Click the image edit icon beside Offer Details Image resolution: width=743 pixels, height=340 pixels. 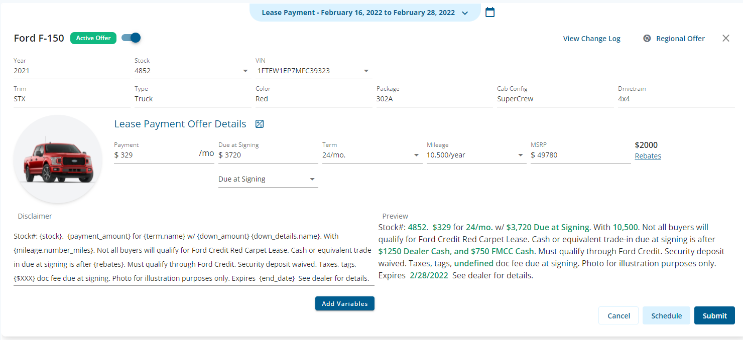(x=260, y=124)
